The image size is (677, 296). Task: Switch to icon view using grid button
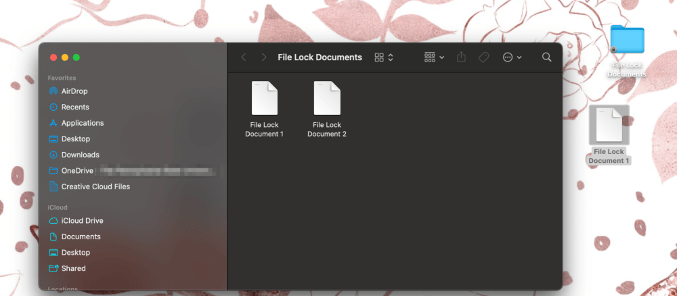click(379, 57)
